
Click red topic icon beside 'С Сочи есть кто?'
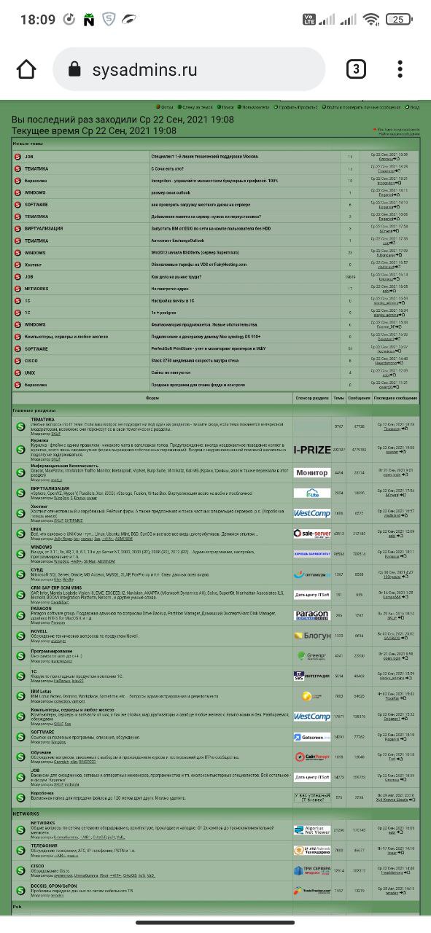(x=18, y=169)
